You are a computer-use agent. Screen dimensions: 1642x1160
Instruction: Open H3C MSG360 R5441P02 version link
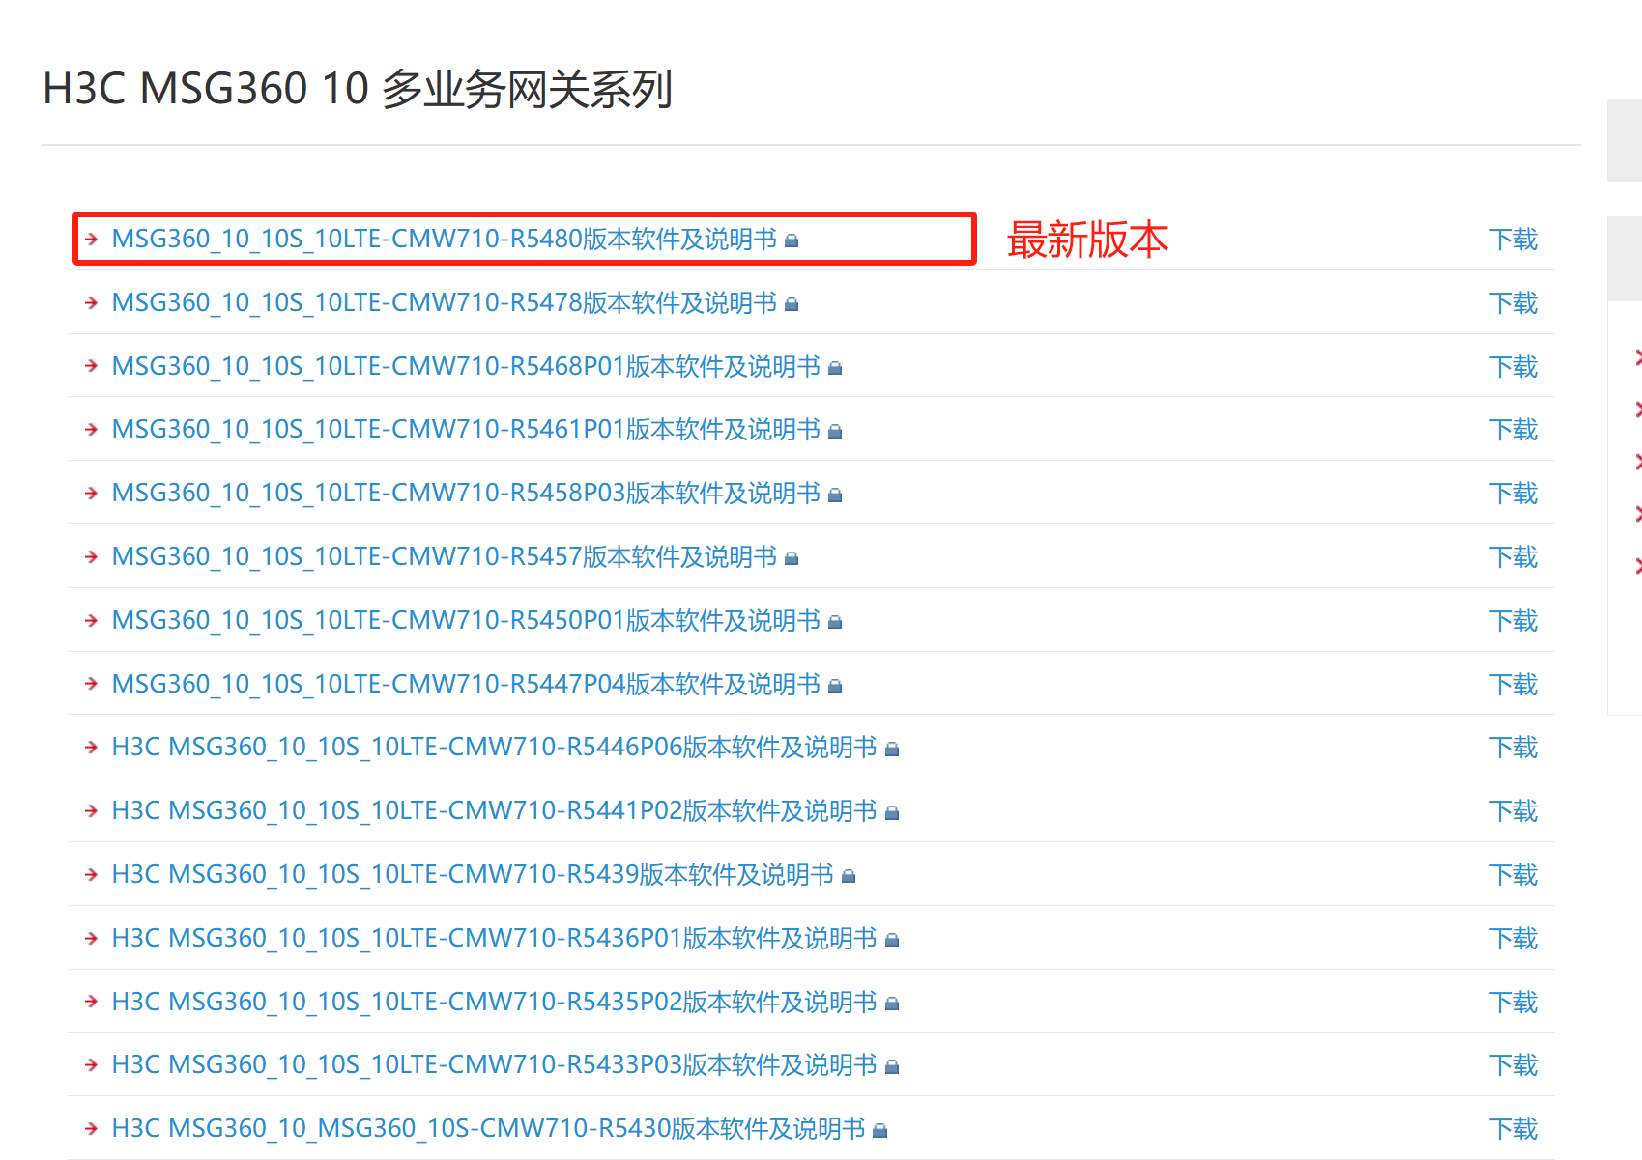pyautogui.click(x=494, y=811)
